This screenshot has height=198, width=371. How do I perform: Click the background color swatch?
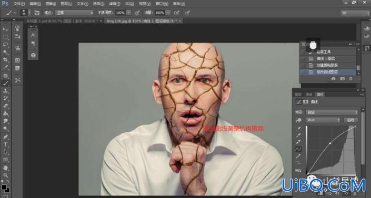pyautogui.click(x=7, y=191)
